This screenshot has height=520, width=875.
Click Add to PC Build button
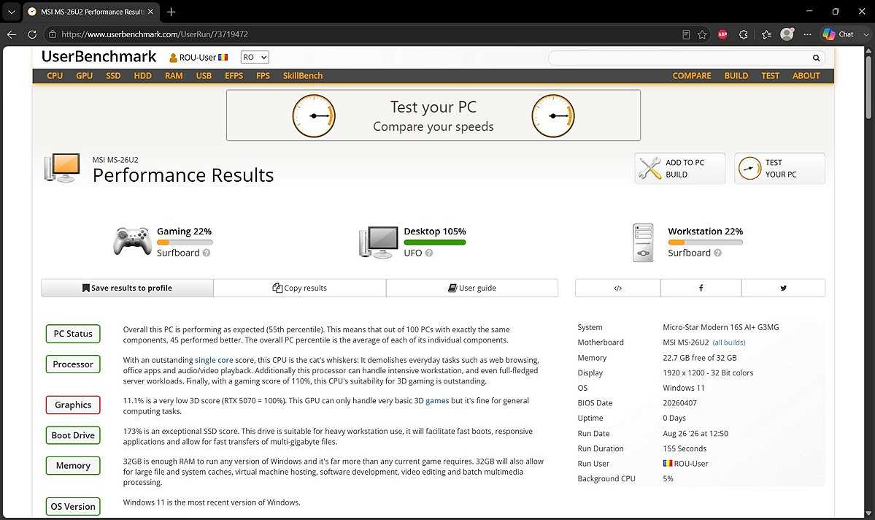click(x=679, y=168)
